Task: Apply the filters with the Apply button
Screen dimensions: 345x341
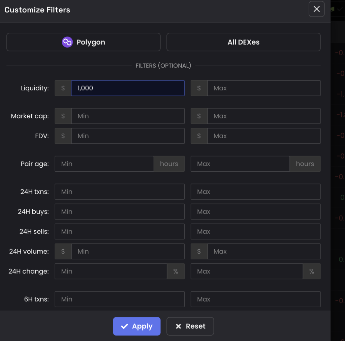Action: (x=136, y=326)
